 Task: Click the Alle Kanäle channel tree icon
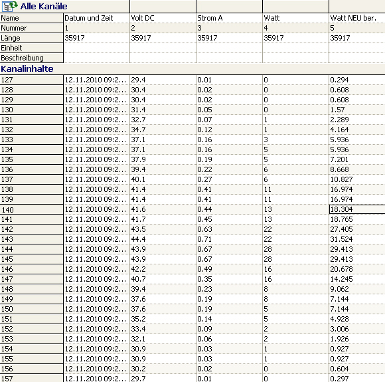(x=9, y=6)
